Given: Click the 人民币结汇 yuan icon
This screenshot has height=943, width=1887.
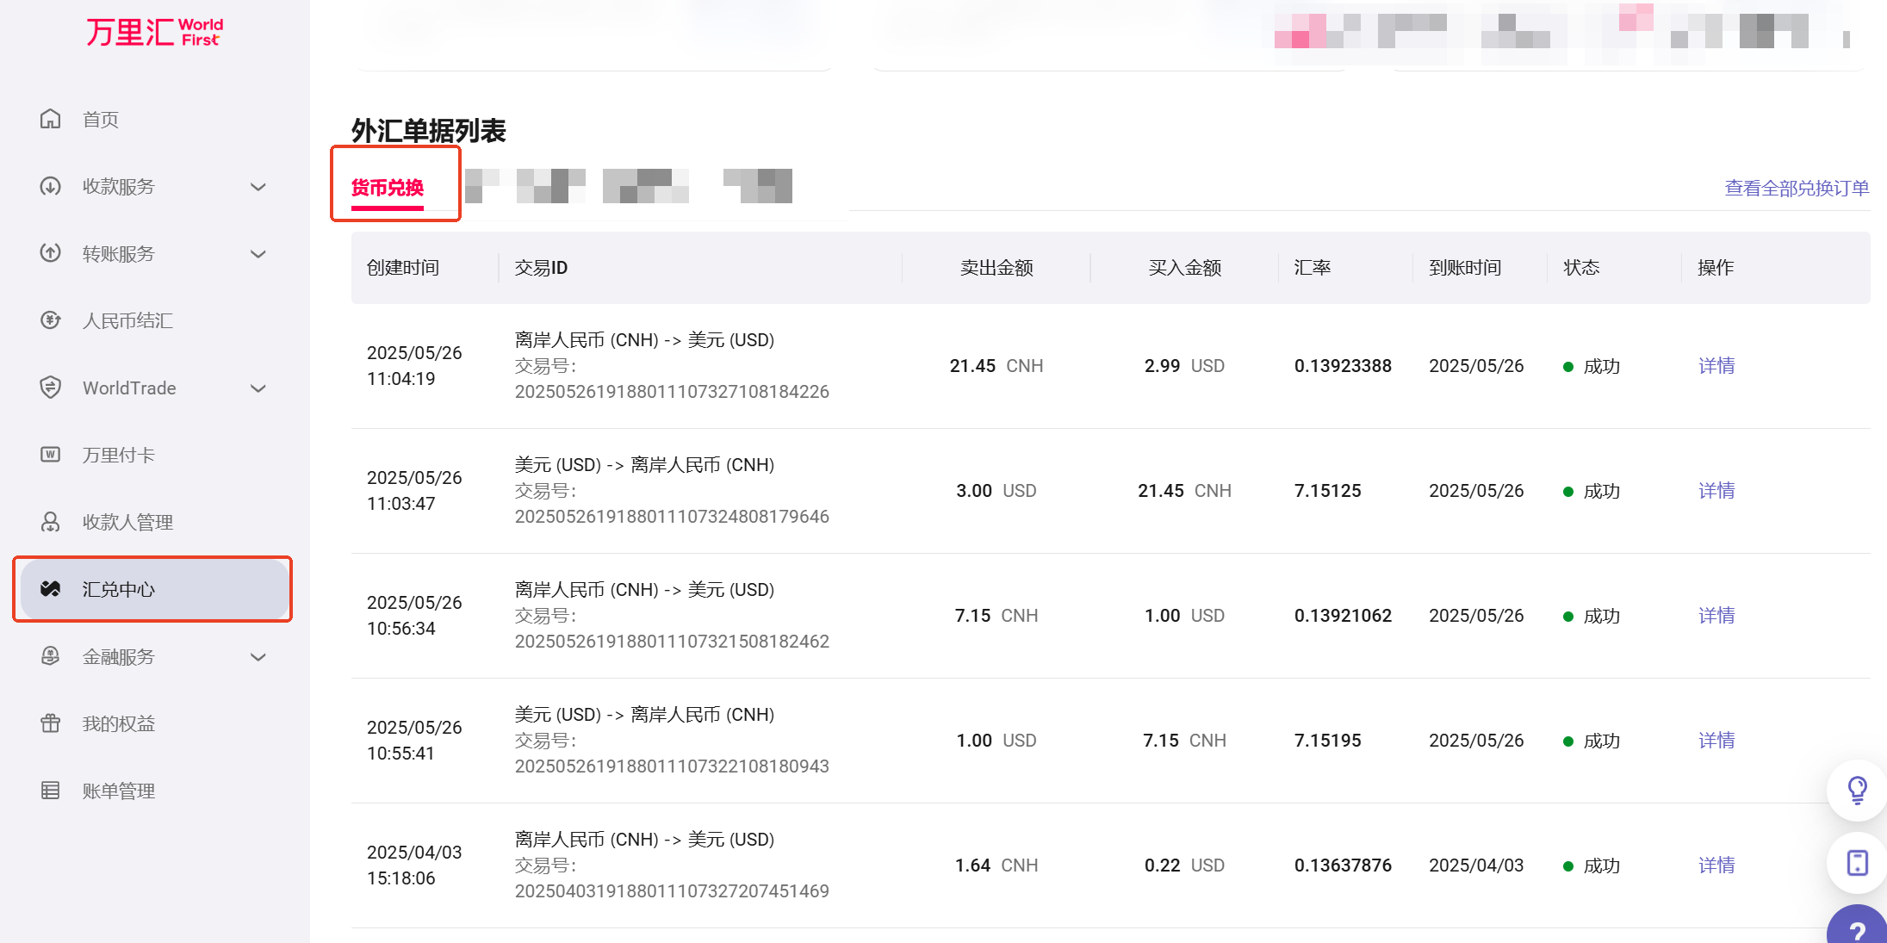Looking at the screenshot, I should point(51,320).
